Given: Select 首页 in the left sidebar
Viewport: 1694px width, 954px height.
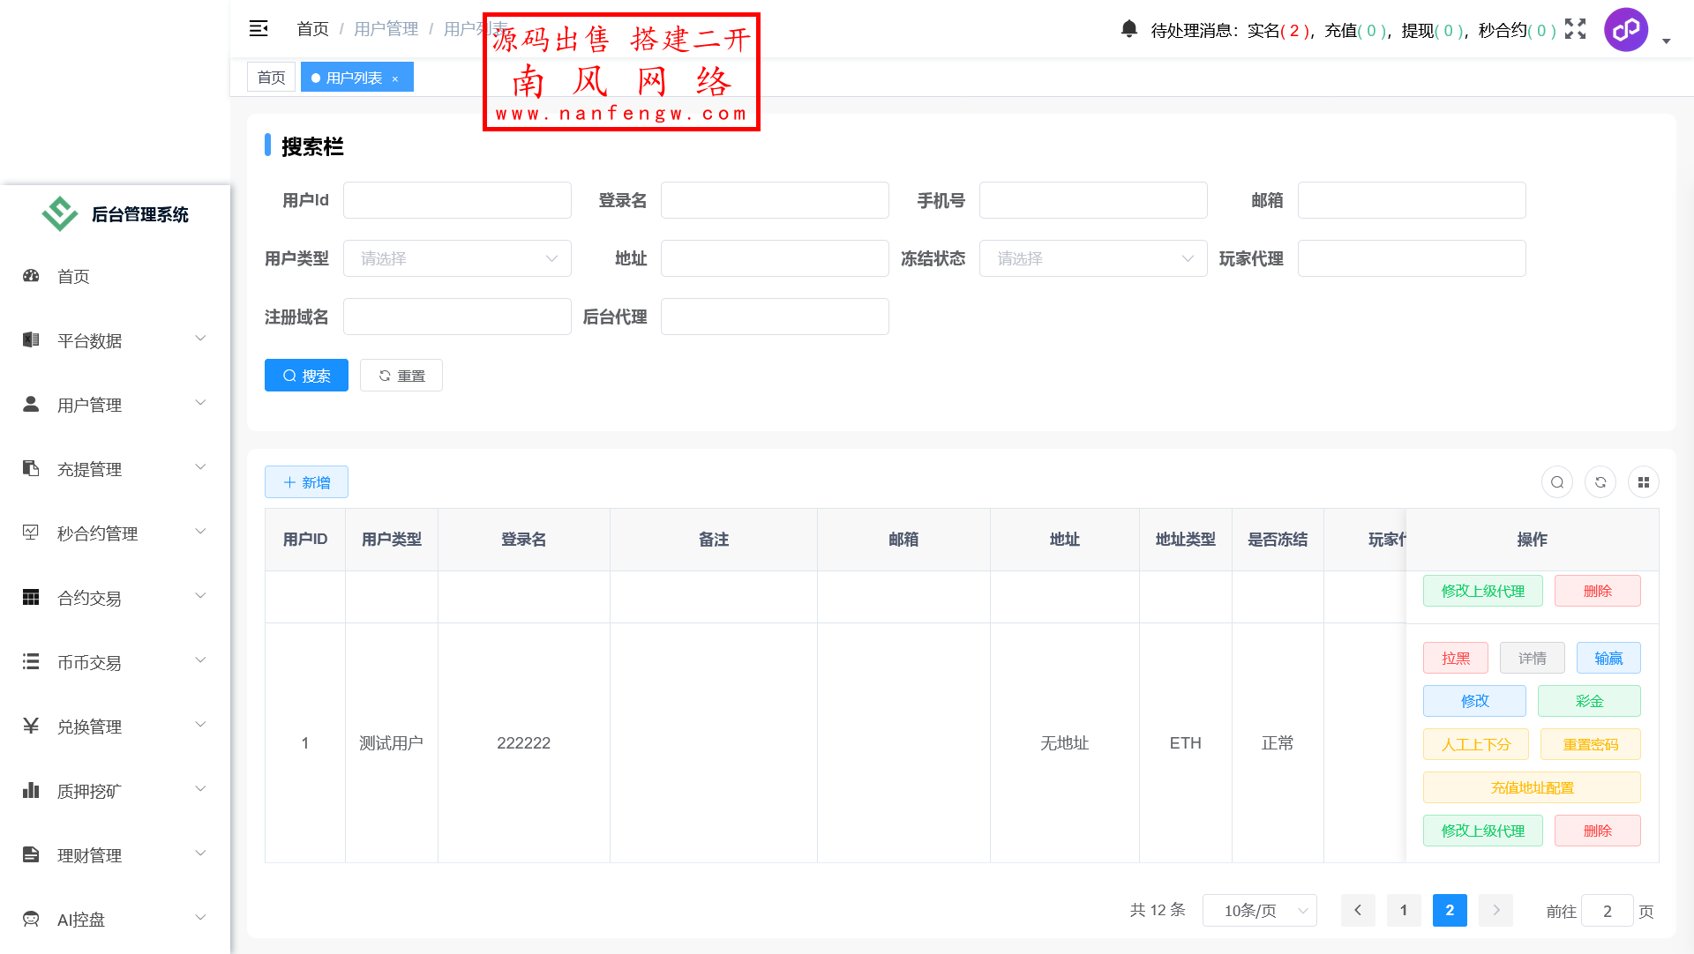Looking at the screenshot, I should click(x=73, y=276).
